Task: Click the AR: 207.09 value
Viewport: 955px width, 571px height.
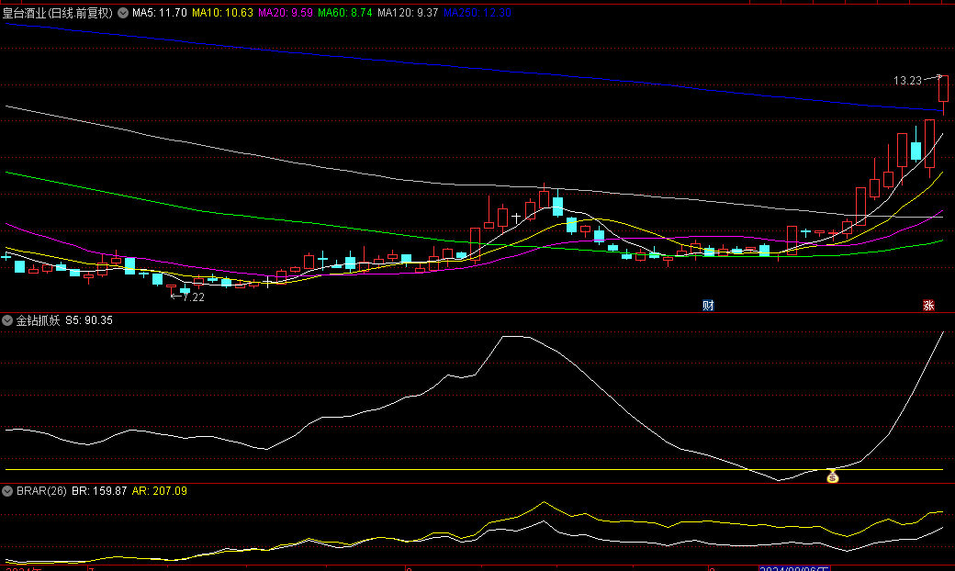Action: click(x=160, y=490)
